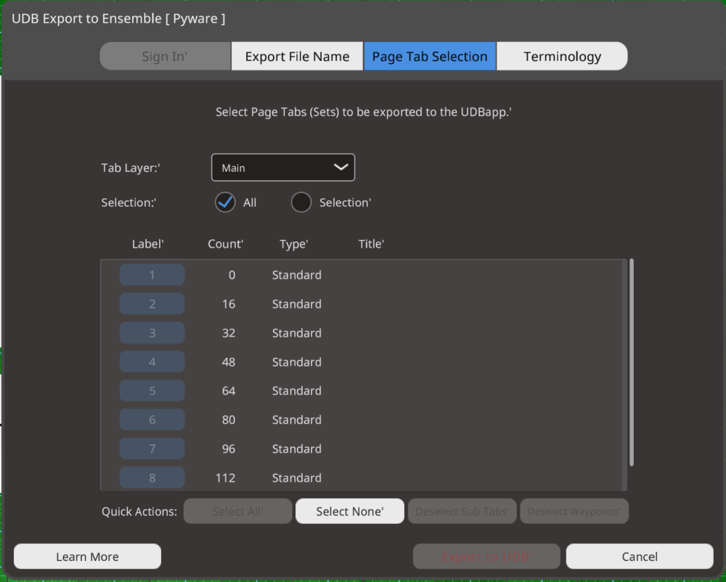Viewport: 726px width, 582px height.
Task: Select page tab 4 with count 48
Action: pyautogui.click(x=152, y=361)
